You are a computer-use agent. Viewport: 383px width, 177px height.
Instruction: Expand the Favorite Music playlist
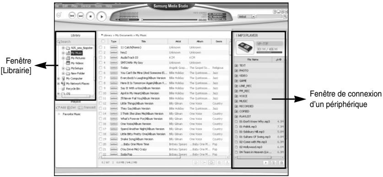[59, 114]
